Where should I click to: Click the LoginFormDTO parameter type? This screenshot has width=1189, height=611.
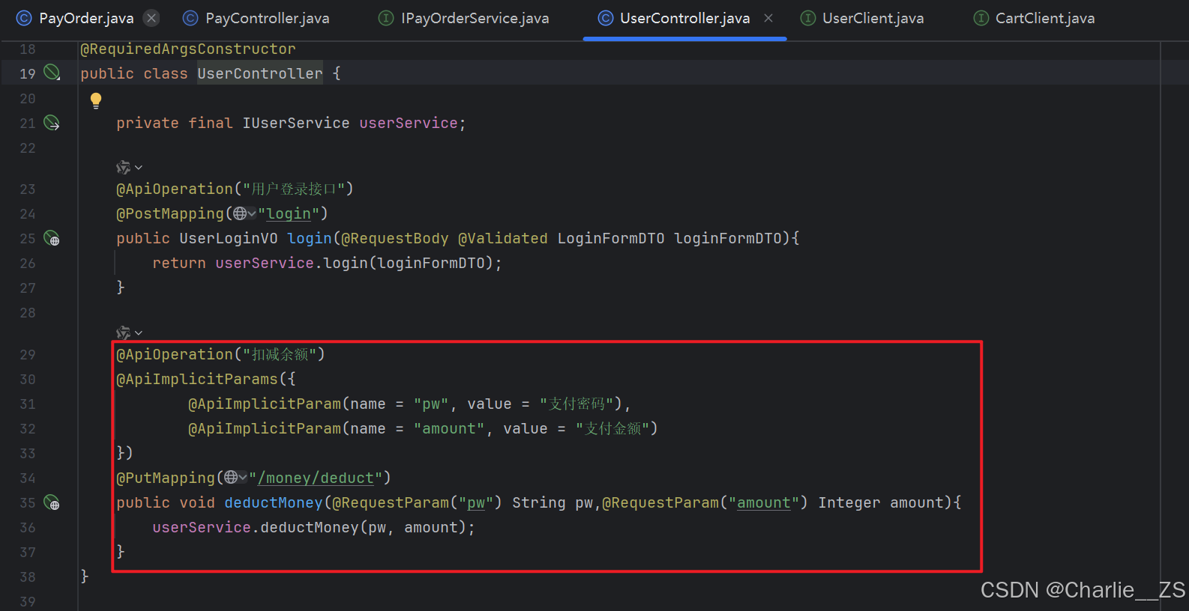coord(611,238)
